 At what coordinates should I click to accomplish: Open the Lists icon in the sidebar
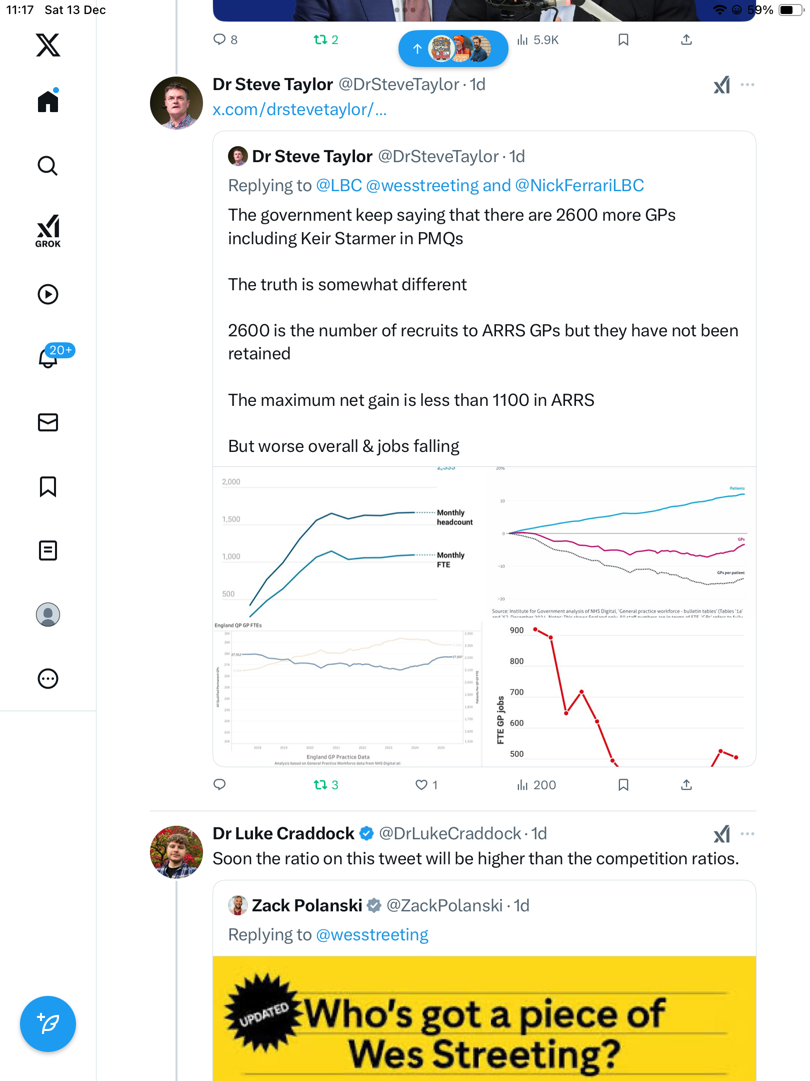pyautogui.click(x=48, y=551)
